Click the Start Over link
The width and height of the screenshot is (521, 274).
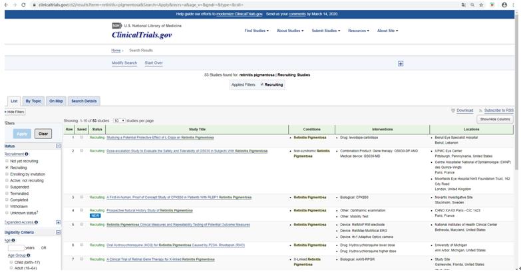(154, 63)
